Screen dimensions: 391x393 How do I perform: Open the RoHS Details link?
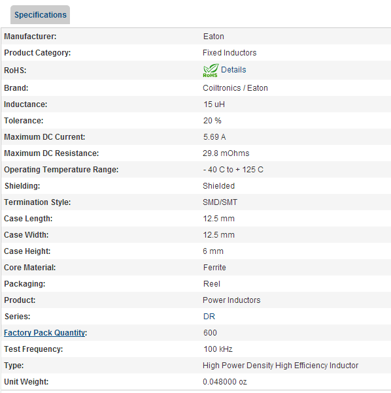[x=233, y=70]
